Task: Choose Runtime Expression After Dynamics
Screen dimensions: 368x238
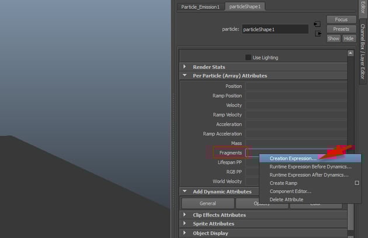Action: coord(310,175)
